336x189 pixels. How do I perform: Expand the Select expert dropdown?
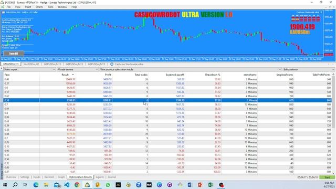tap(29, 69)
